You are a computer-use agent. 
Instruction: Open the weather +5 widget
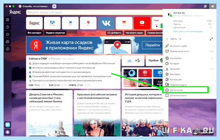pos(133,60)
